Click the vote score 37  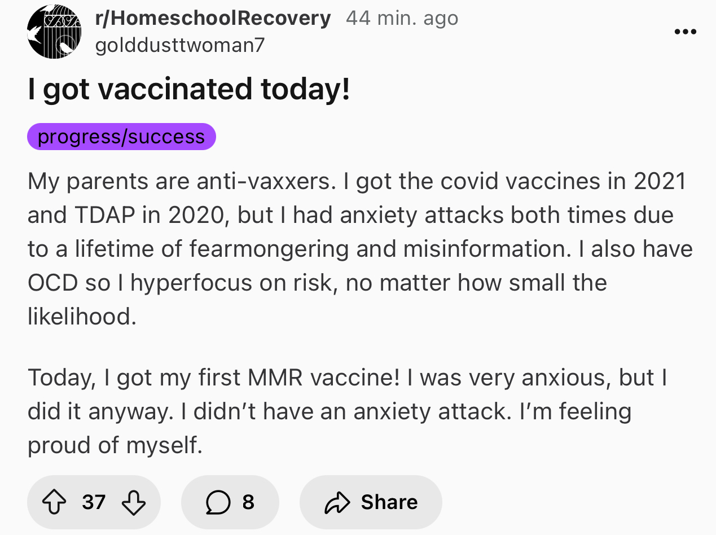(x=94, y=502)
